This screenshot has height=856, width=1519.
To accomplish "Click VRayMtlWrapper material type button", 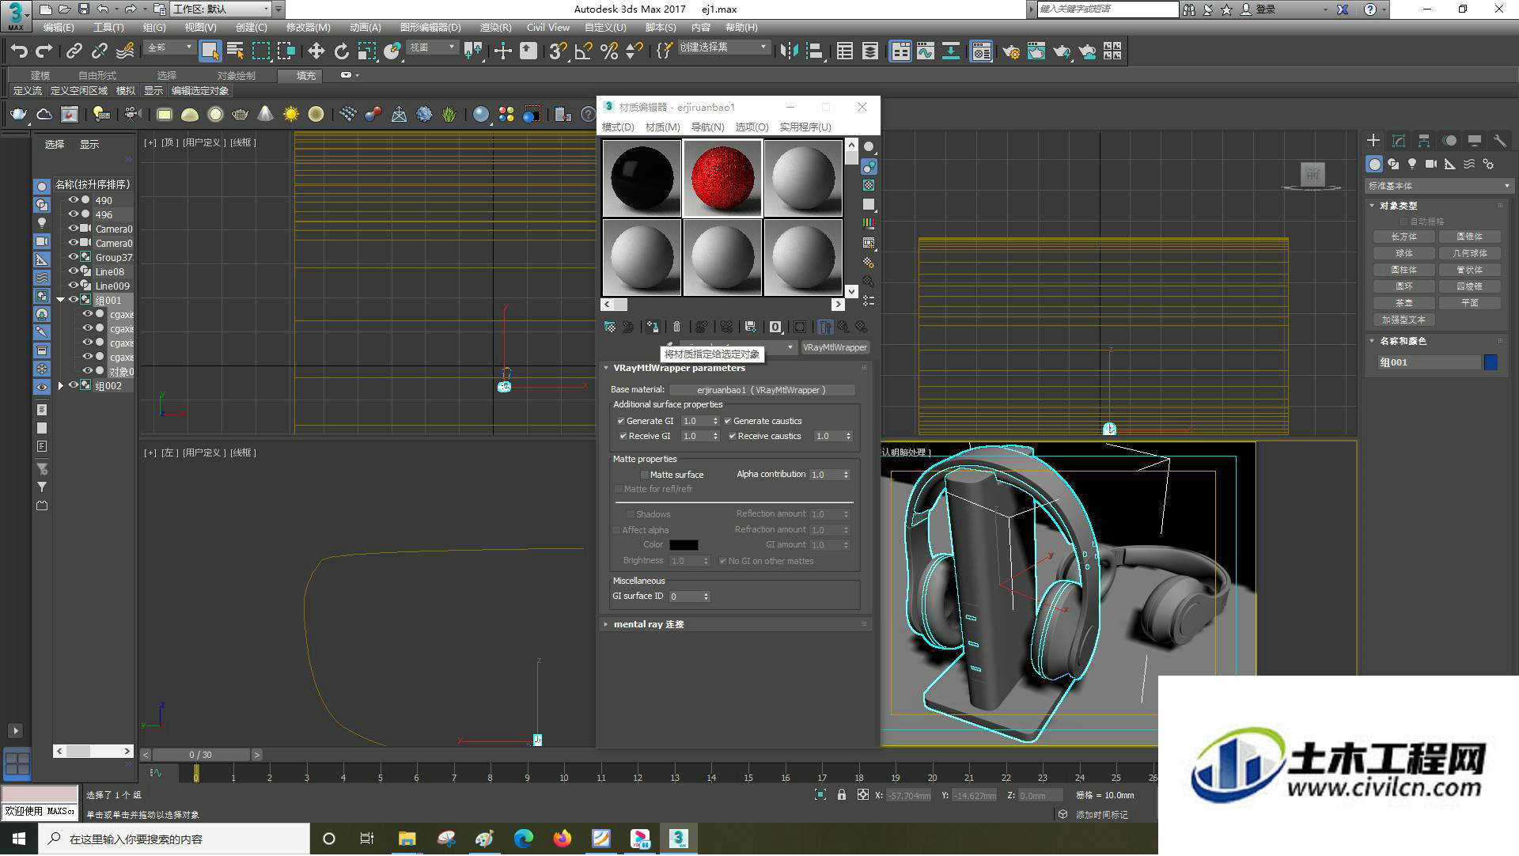I will [835, 348].
